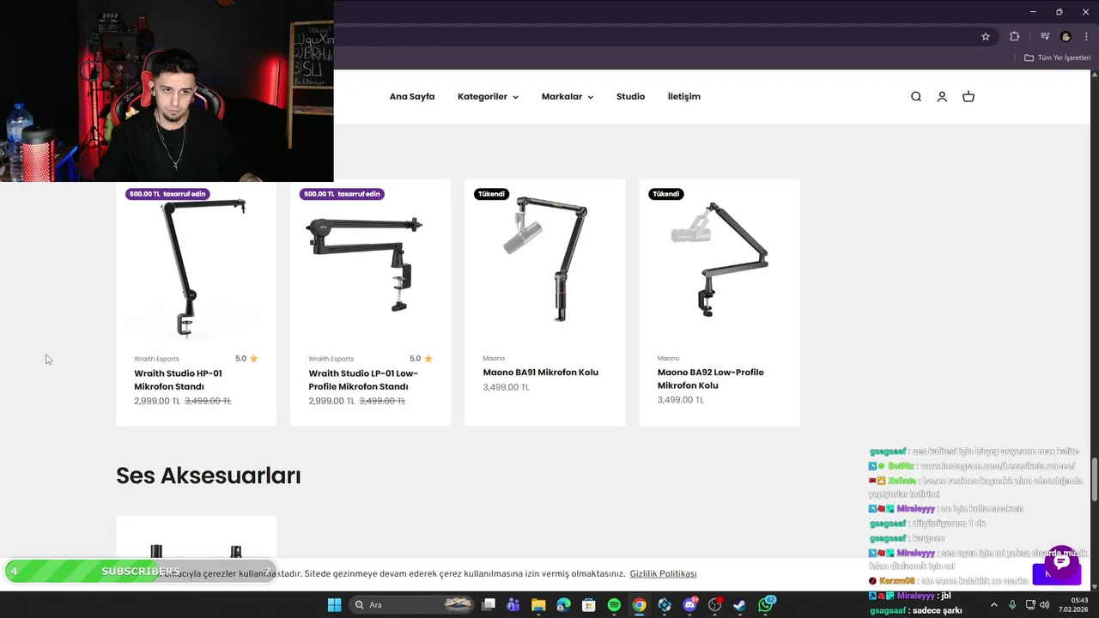Open the network tray icon
The width and height of the screenshot is (1099, 618).
[1030, 605]
